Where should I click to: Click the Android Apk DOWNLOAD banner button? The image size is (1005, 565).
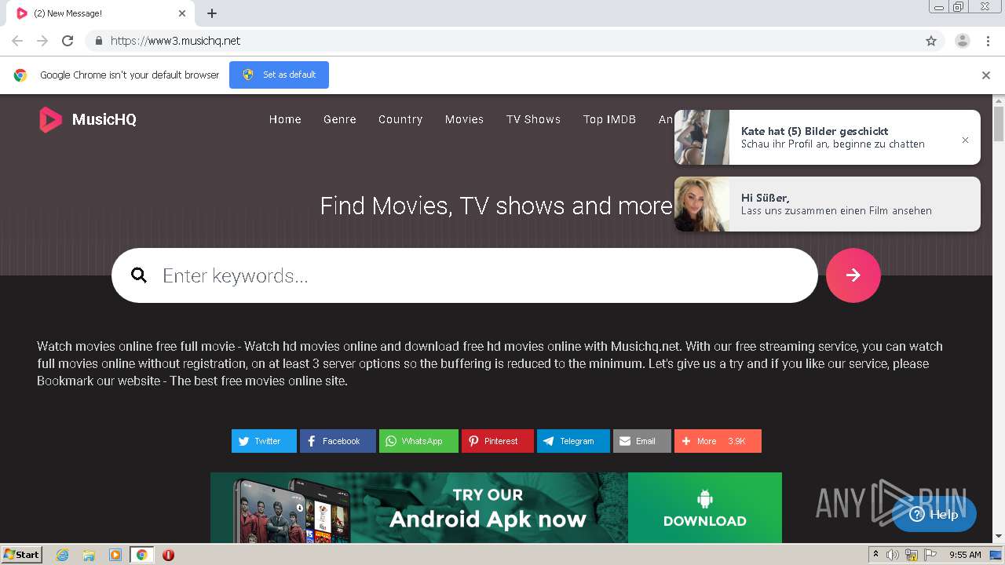tap(705, 508)
